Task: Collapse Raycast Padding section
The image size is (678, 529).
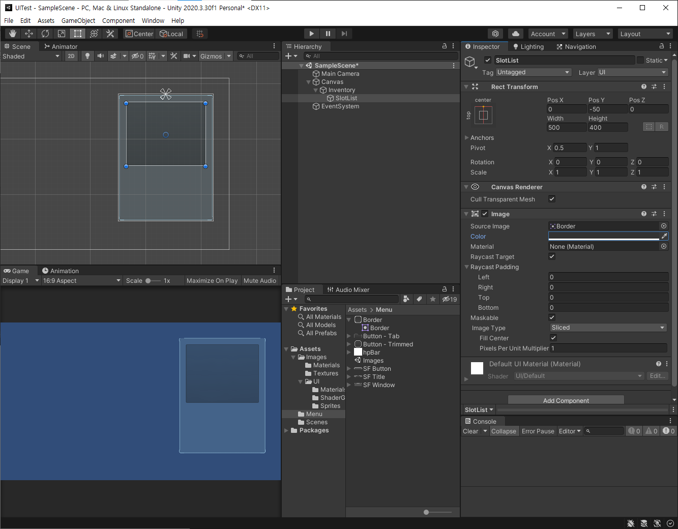Action: [x=467, y=267]
